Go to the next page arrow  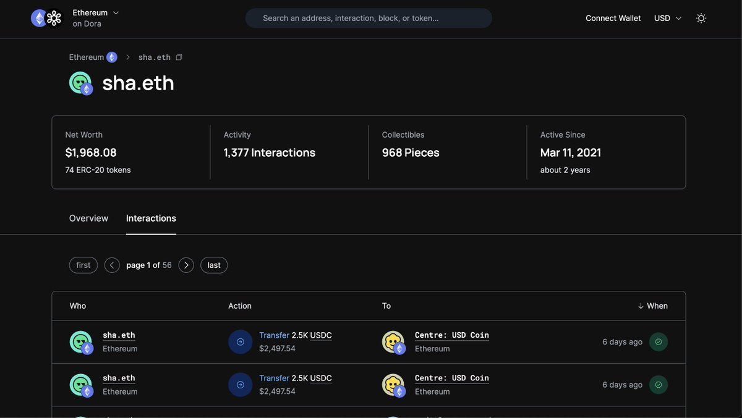[186, 265]
